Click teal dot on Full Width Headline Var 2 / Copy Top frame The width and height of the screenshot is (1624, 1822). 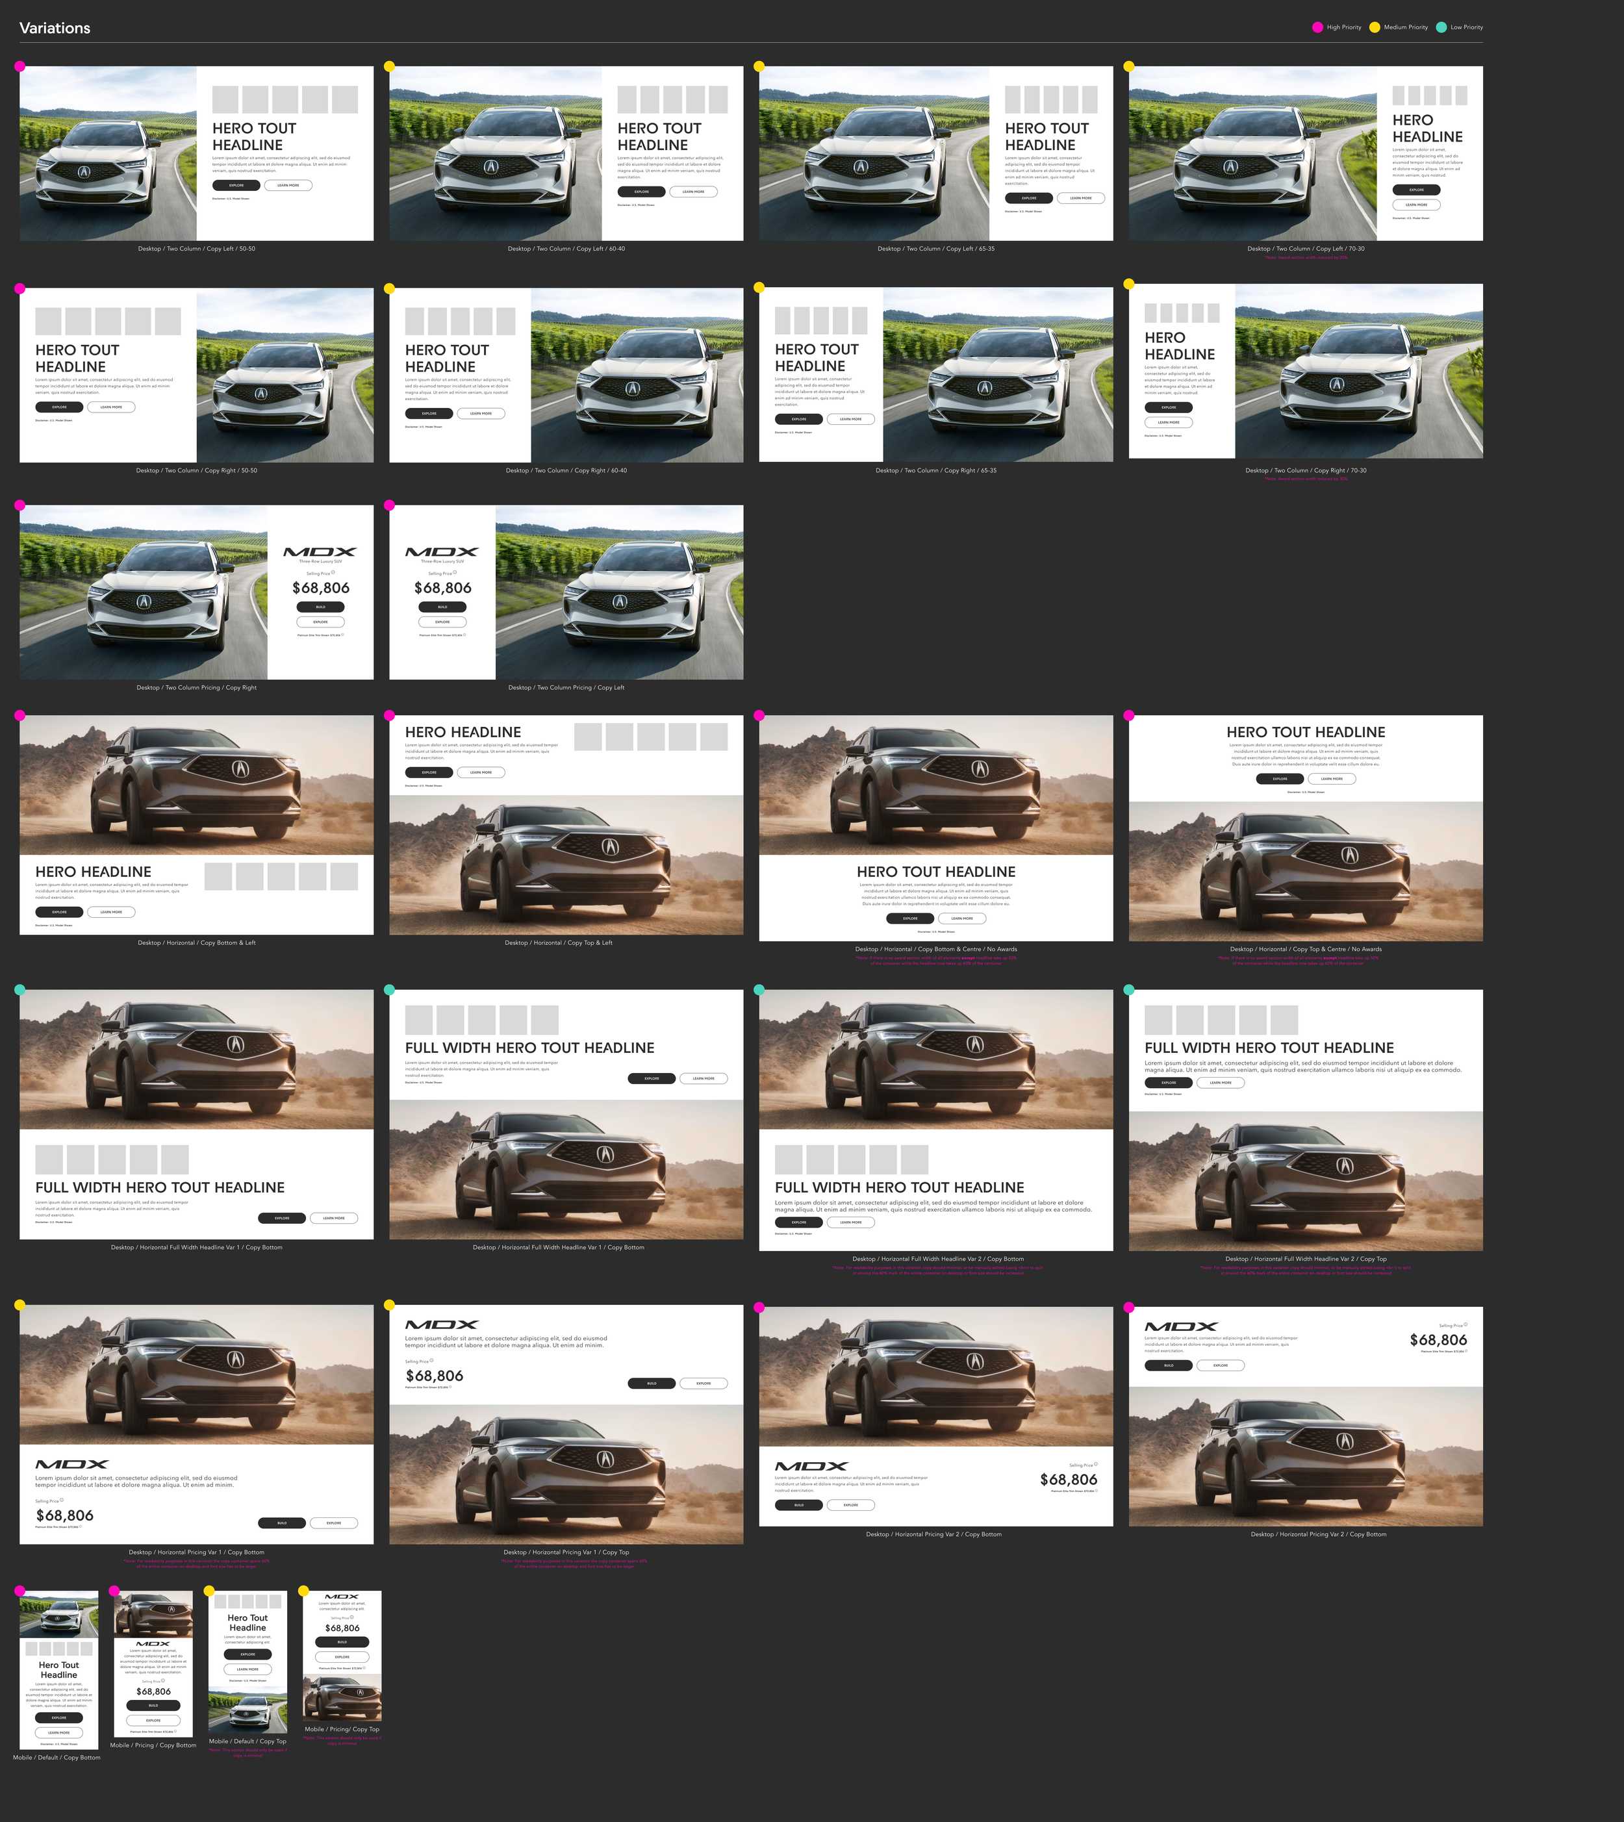(1129, 989)
